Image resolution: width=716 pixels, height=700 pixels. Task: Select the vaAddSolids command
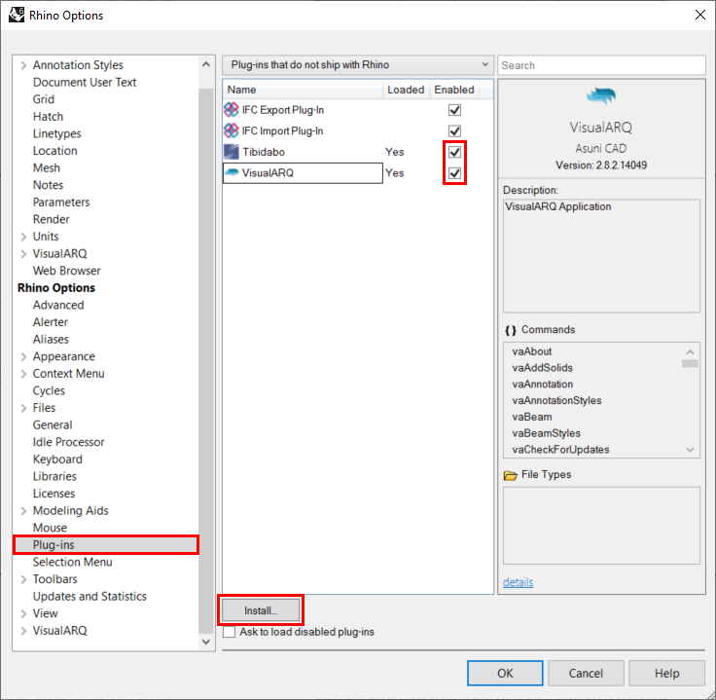[542, 368]
